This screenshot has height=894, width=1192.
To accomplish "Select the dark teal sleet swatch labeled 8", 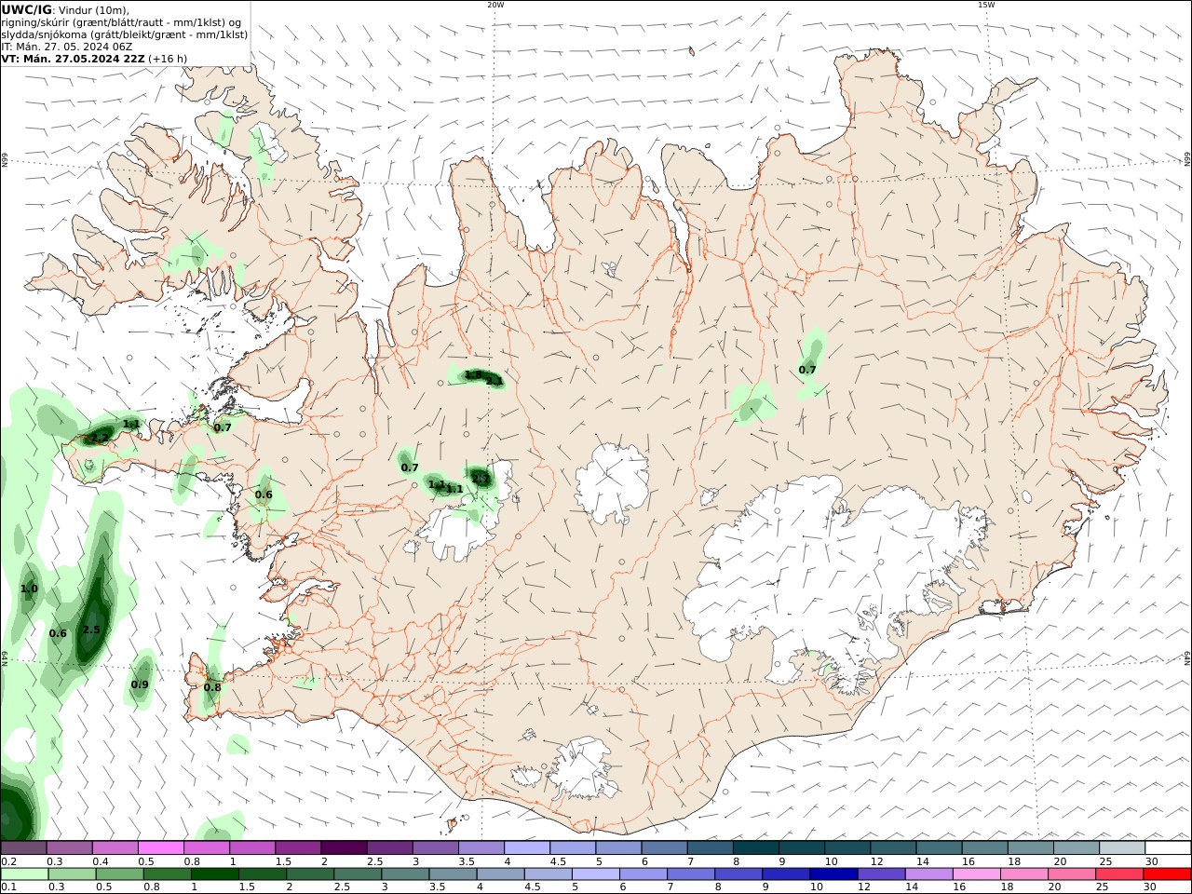I will (x=755, y=848).
